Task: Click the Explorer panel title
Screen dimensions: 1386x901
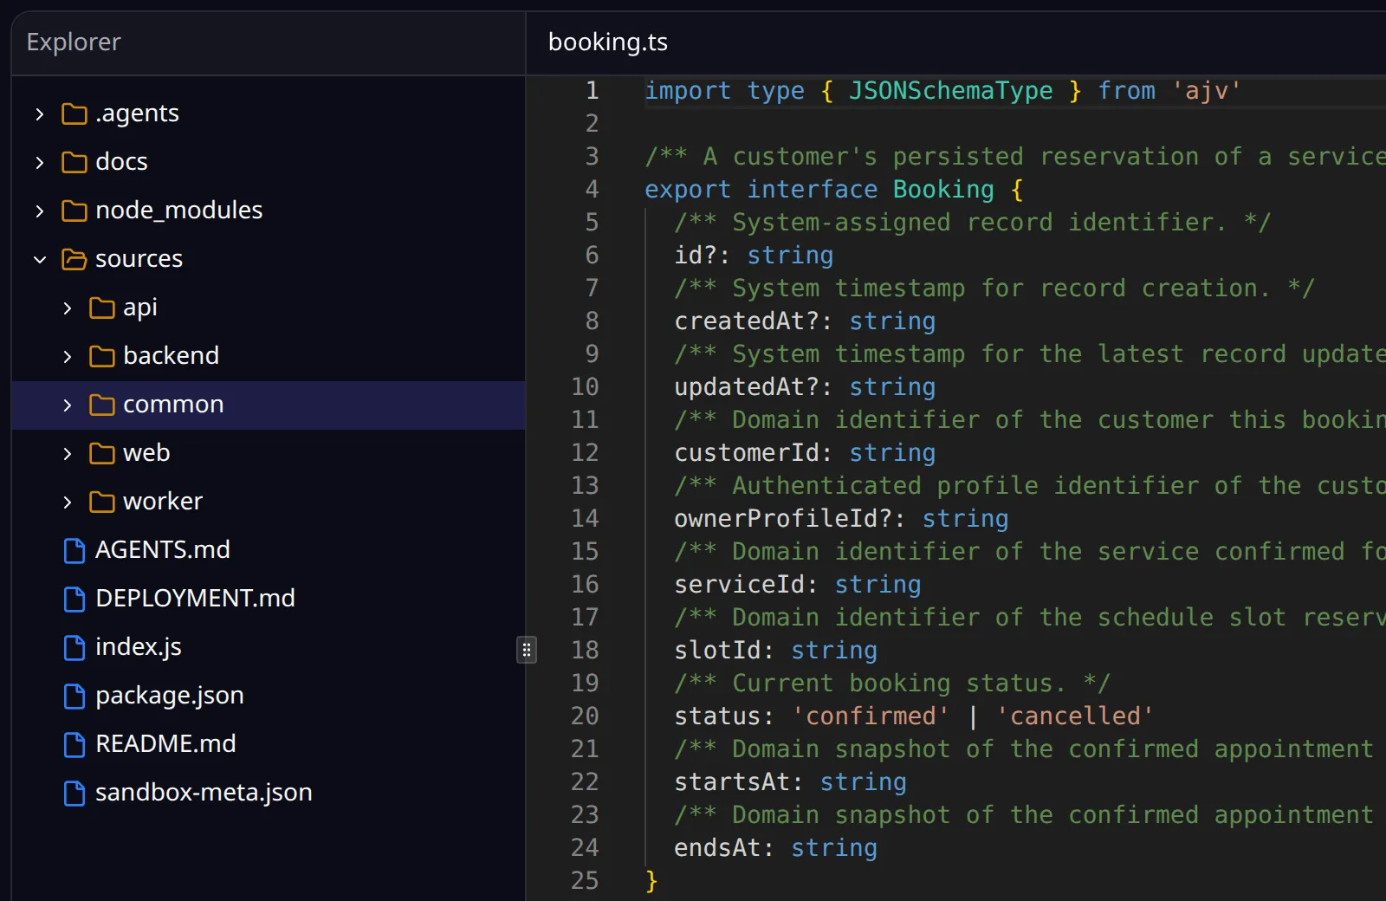Action: point(74,42)
